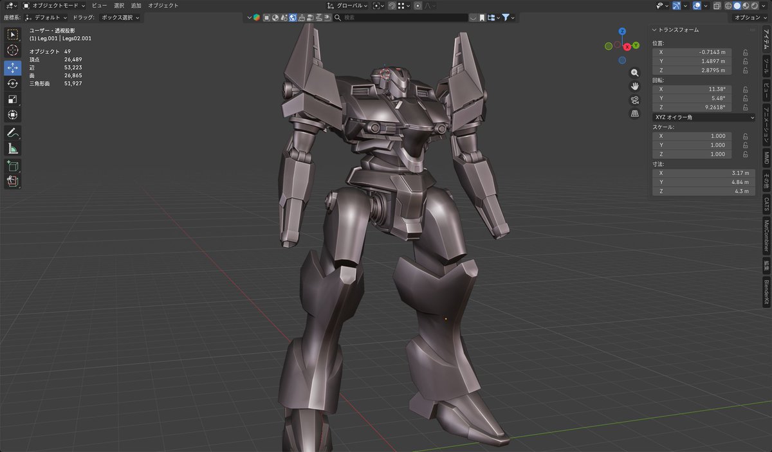The image size is (772, 452).
Task: Lock the location X value
Action: [x=745, y=52]
